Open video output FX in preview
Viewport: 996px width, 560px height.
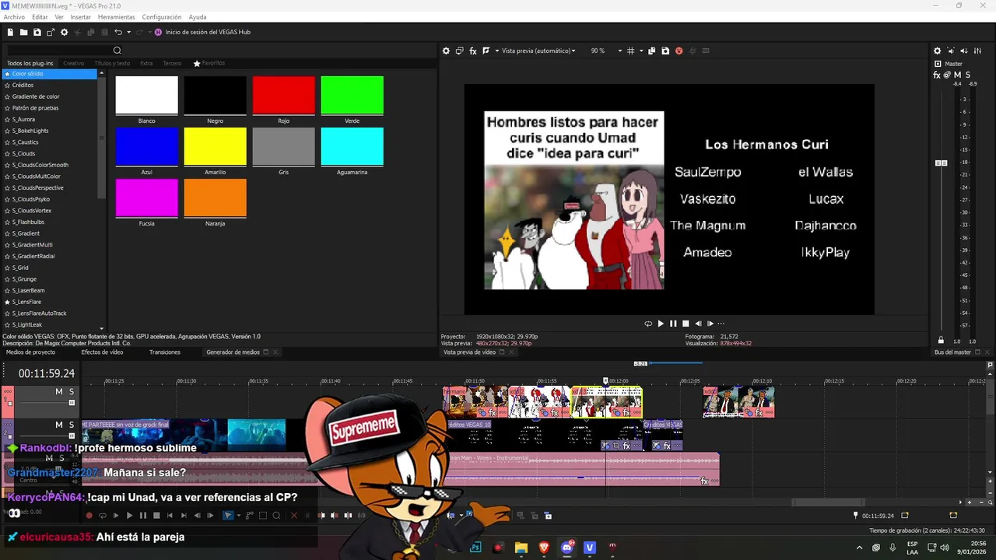coord(472,51)
